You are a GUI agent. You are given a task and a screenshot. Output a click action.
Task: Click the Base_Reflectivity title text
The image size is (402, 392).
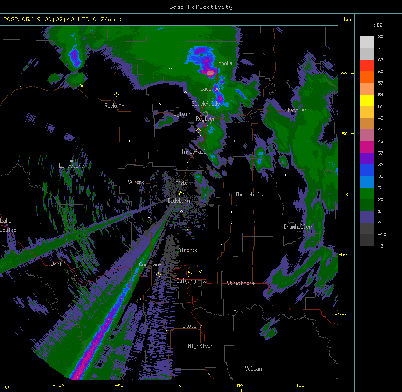pos(201,7)
